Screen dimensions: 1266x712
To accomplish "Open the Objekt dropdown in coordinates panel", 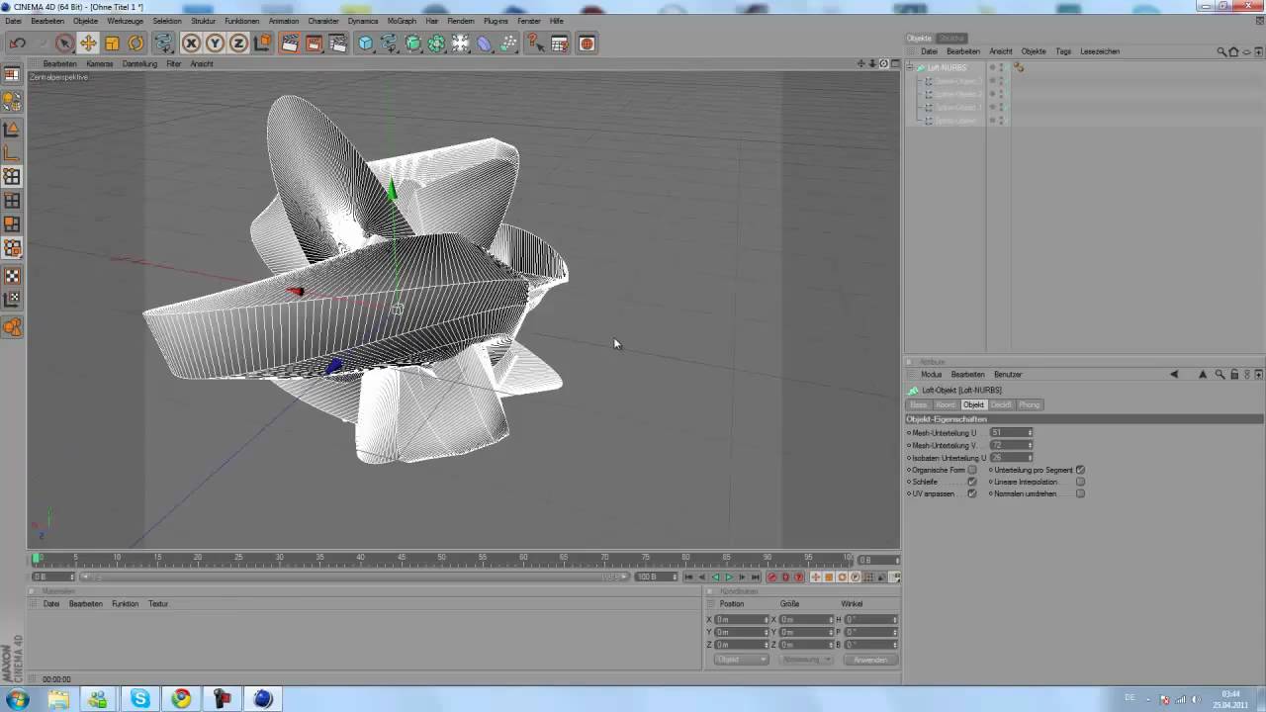I will (x=741, y=660).
